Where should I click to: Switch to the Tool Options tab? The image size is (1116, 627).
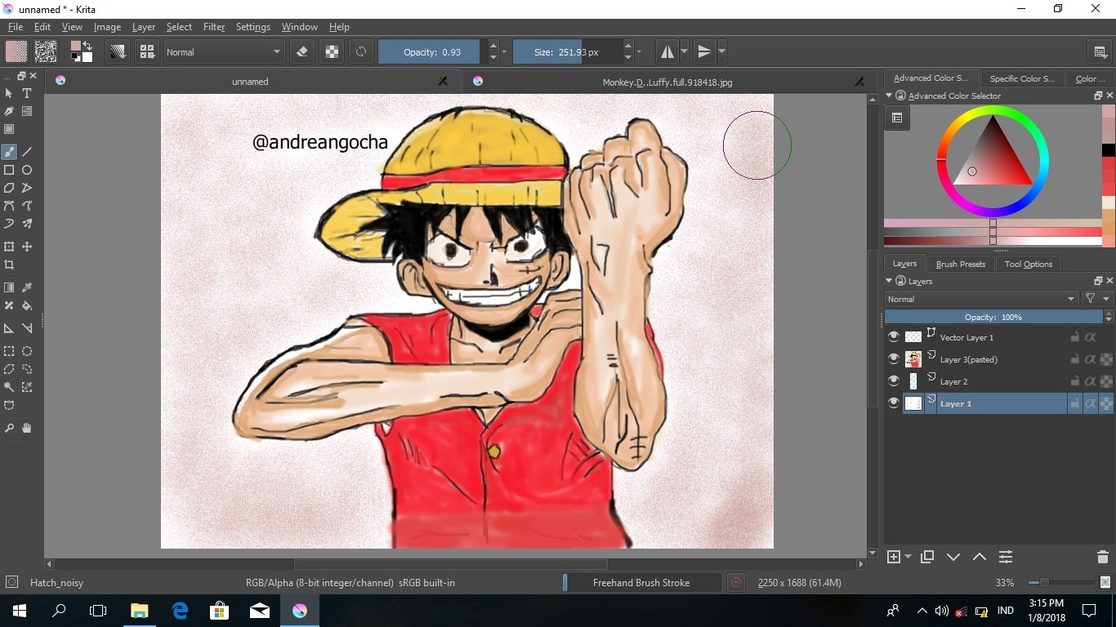[x=1029, y=264]
